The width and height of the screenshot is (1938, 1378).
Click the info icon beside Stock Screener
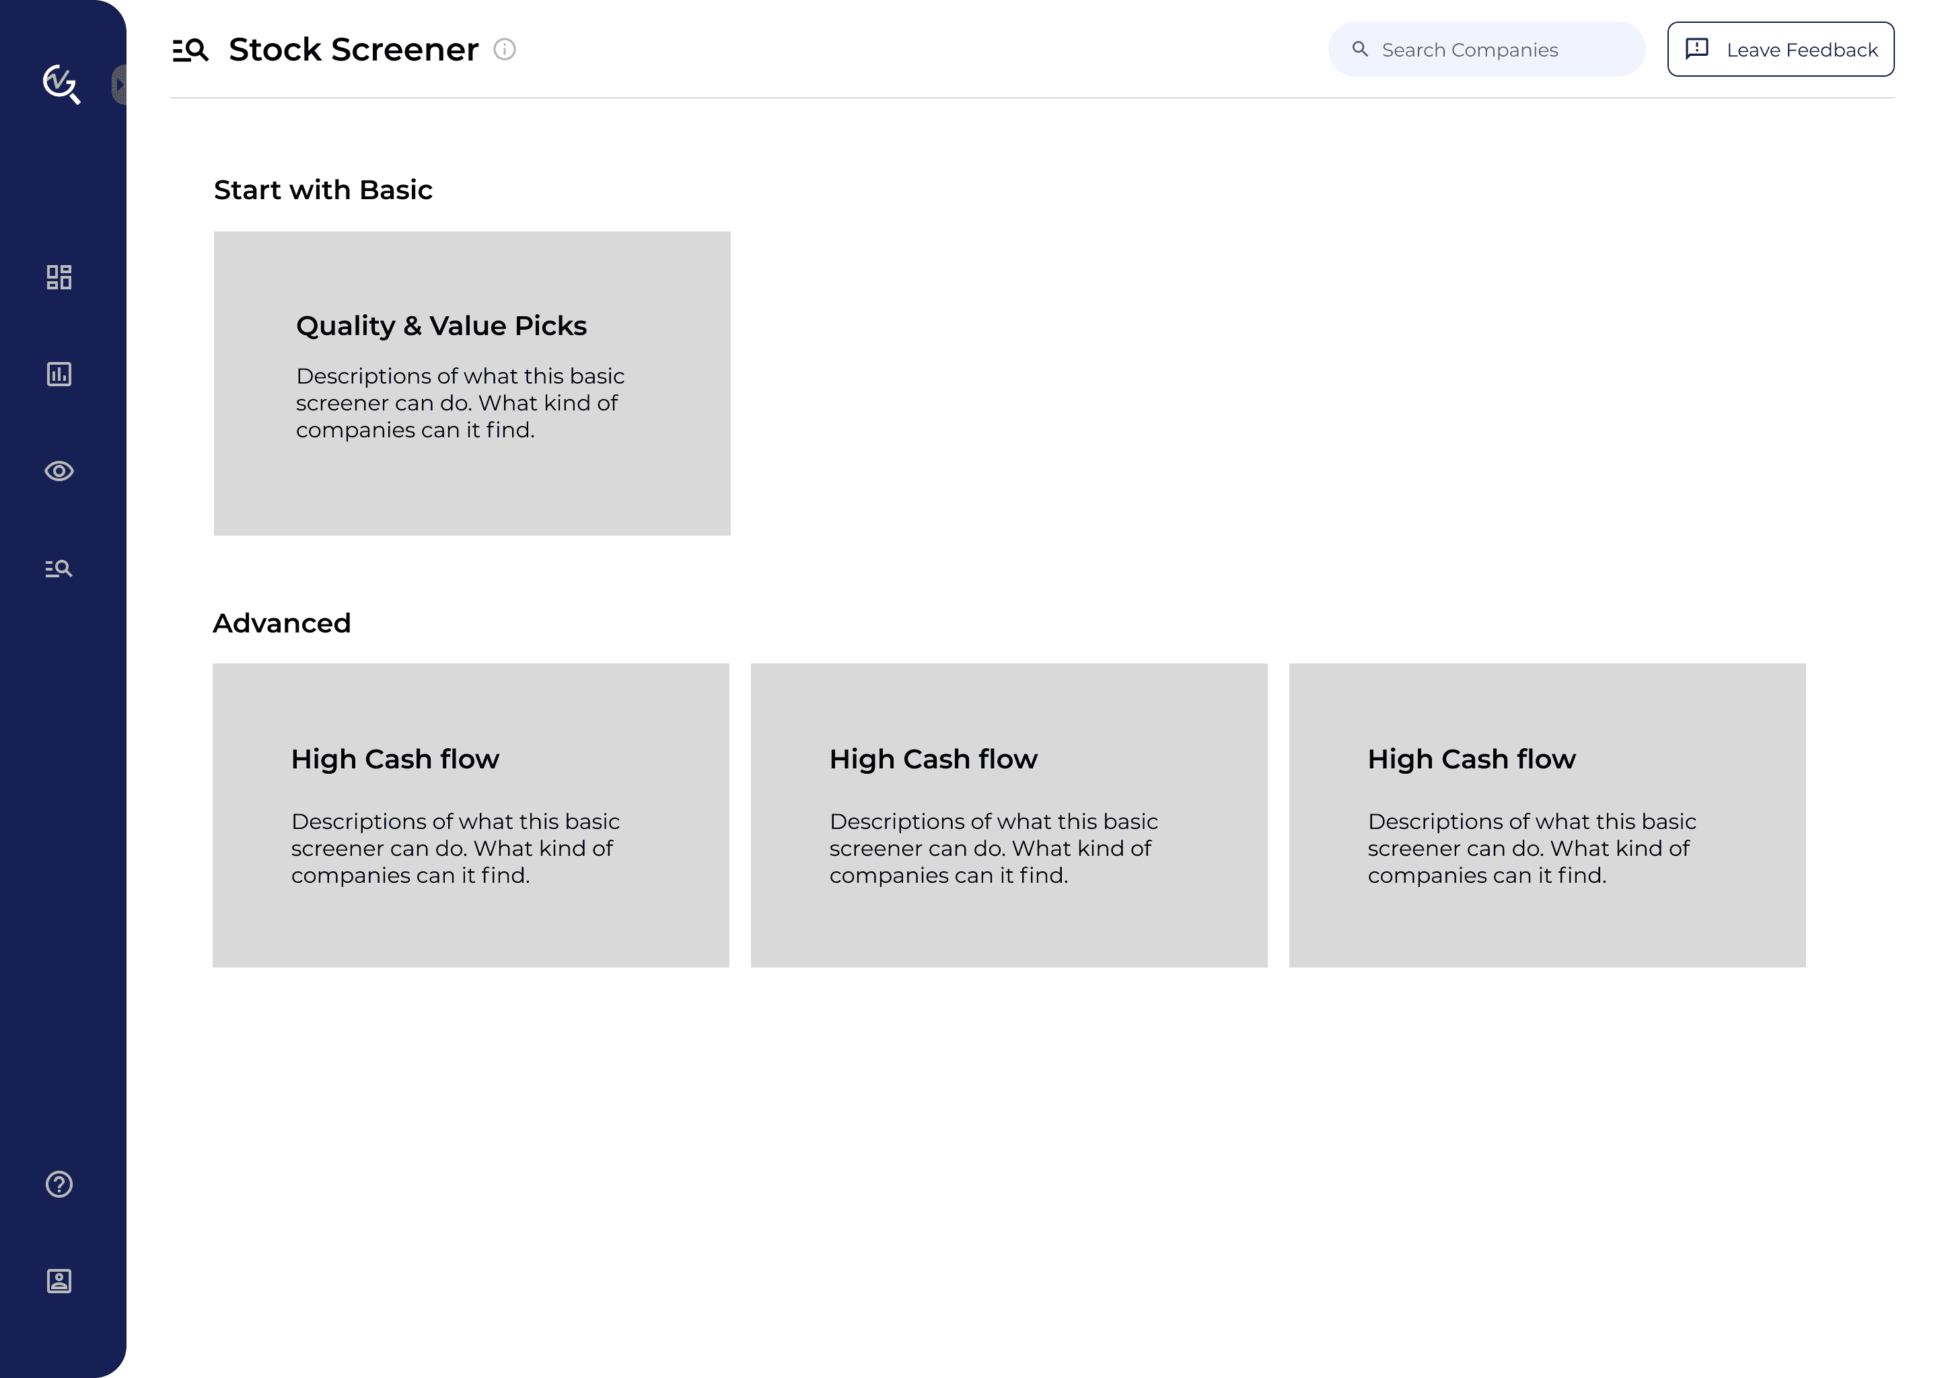pyautogui.click(x=504, y=49)
